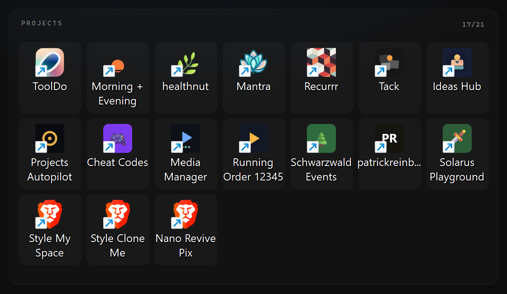Click the "Mantra" label

pyautogui.click(x=253, y=86)
